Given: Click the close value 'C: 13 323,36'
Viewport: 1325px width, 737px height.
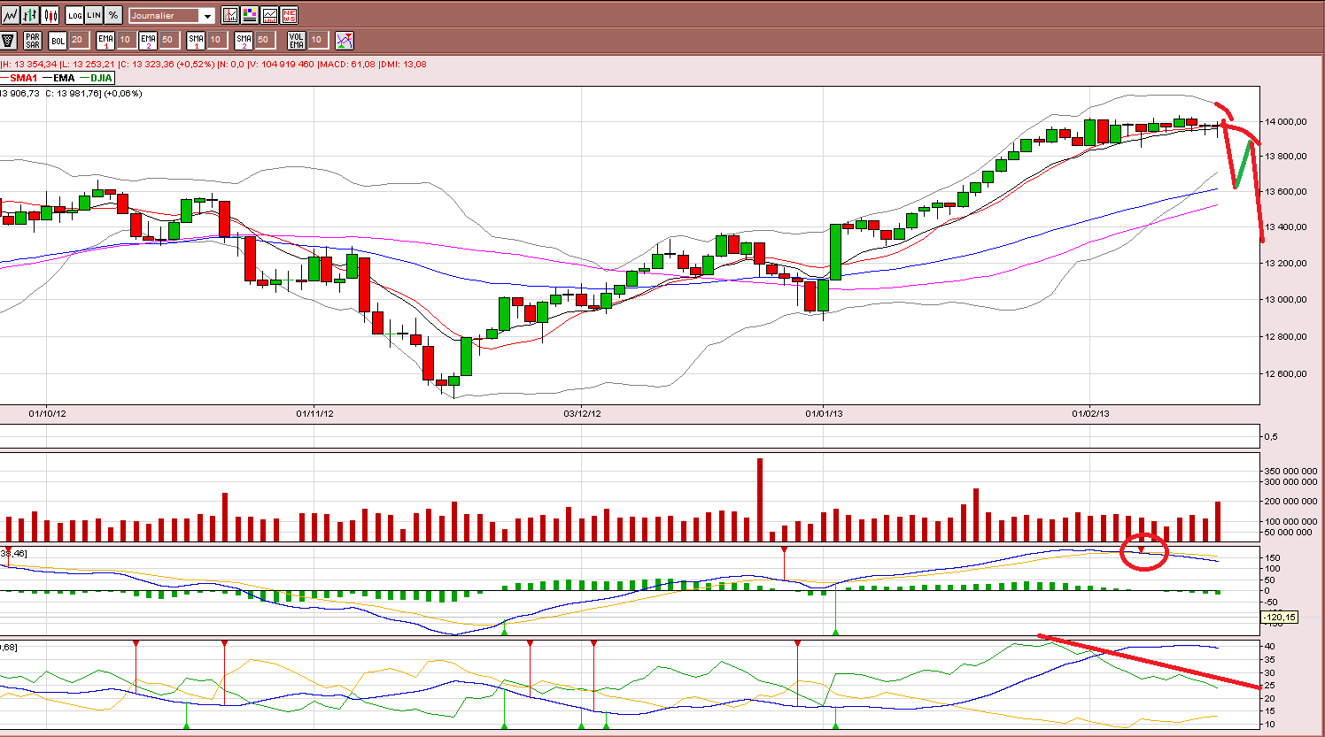Looking at the screenshot, I should [x=147, y=64].
